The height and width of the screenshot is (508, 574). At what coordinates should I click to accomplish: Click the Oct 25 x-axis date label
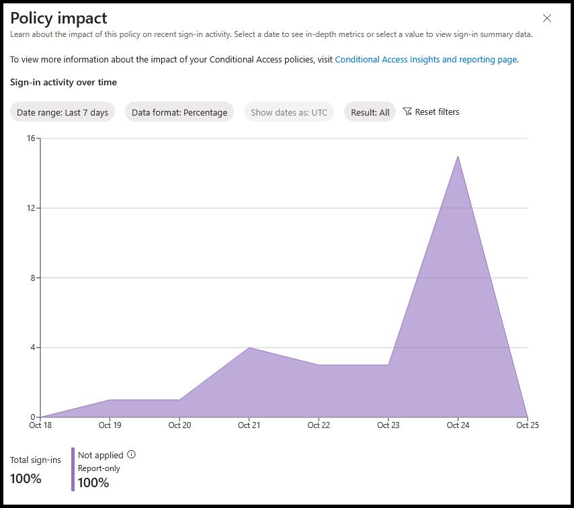(528, 425)
